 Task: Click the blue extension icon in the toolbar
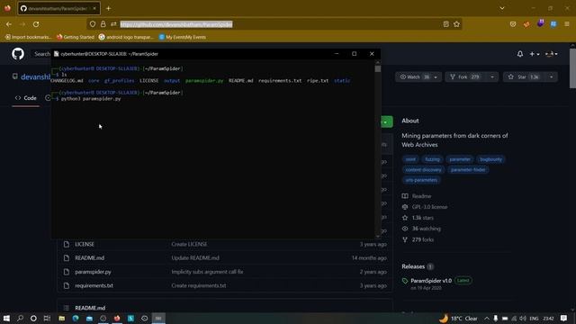(553, 24)
